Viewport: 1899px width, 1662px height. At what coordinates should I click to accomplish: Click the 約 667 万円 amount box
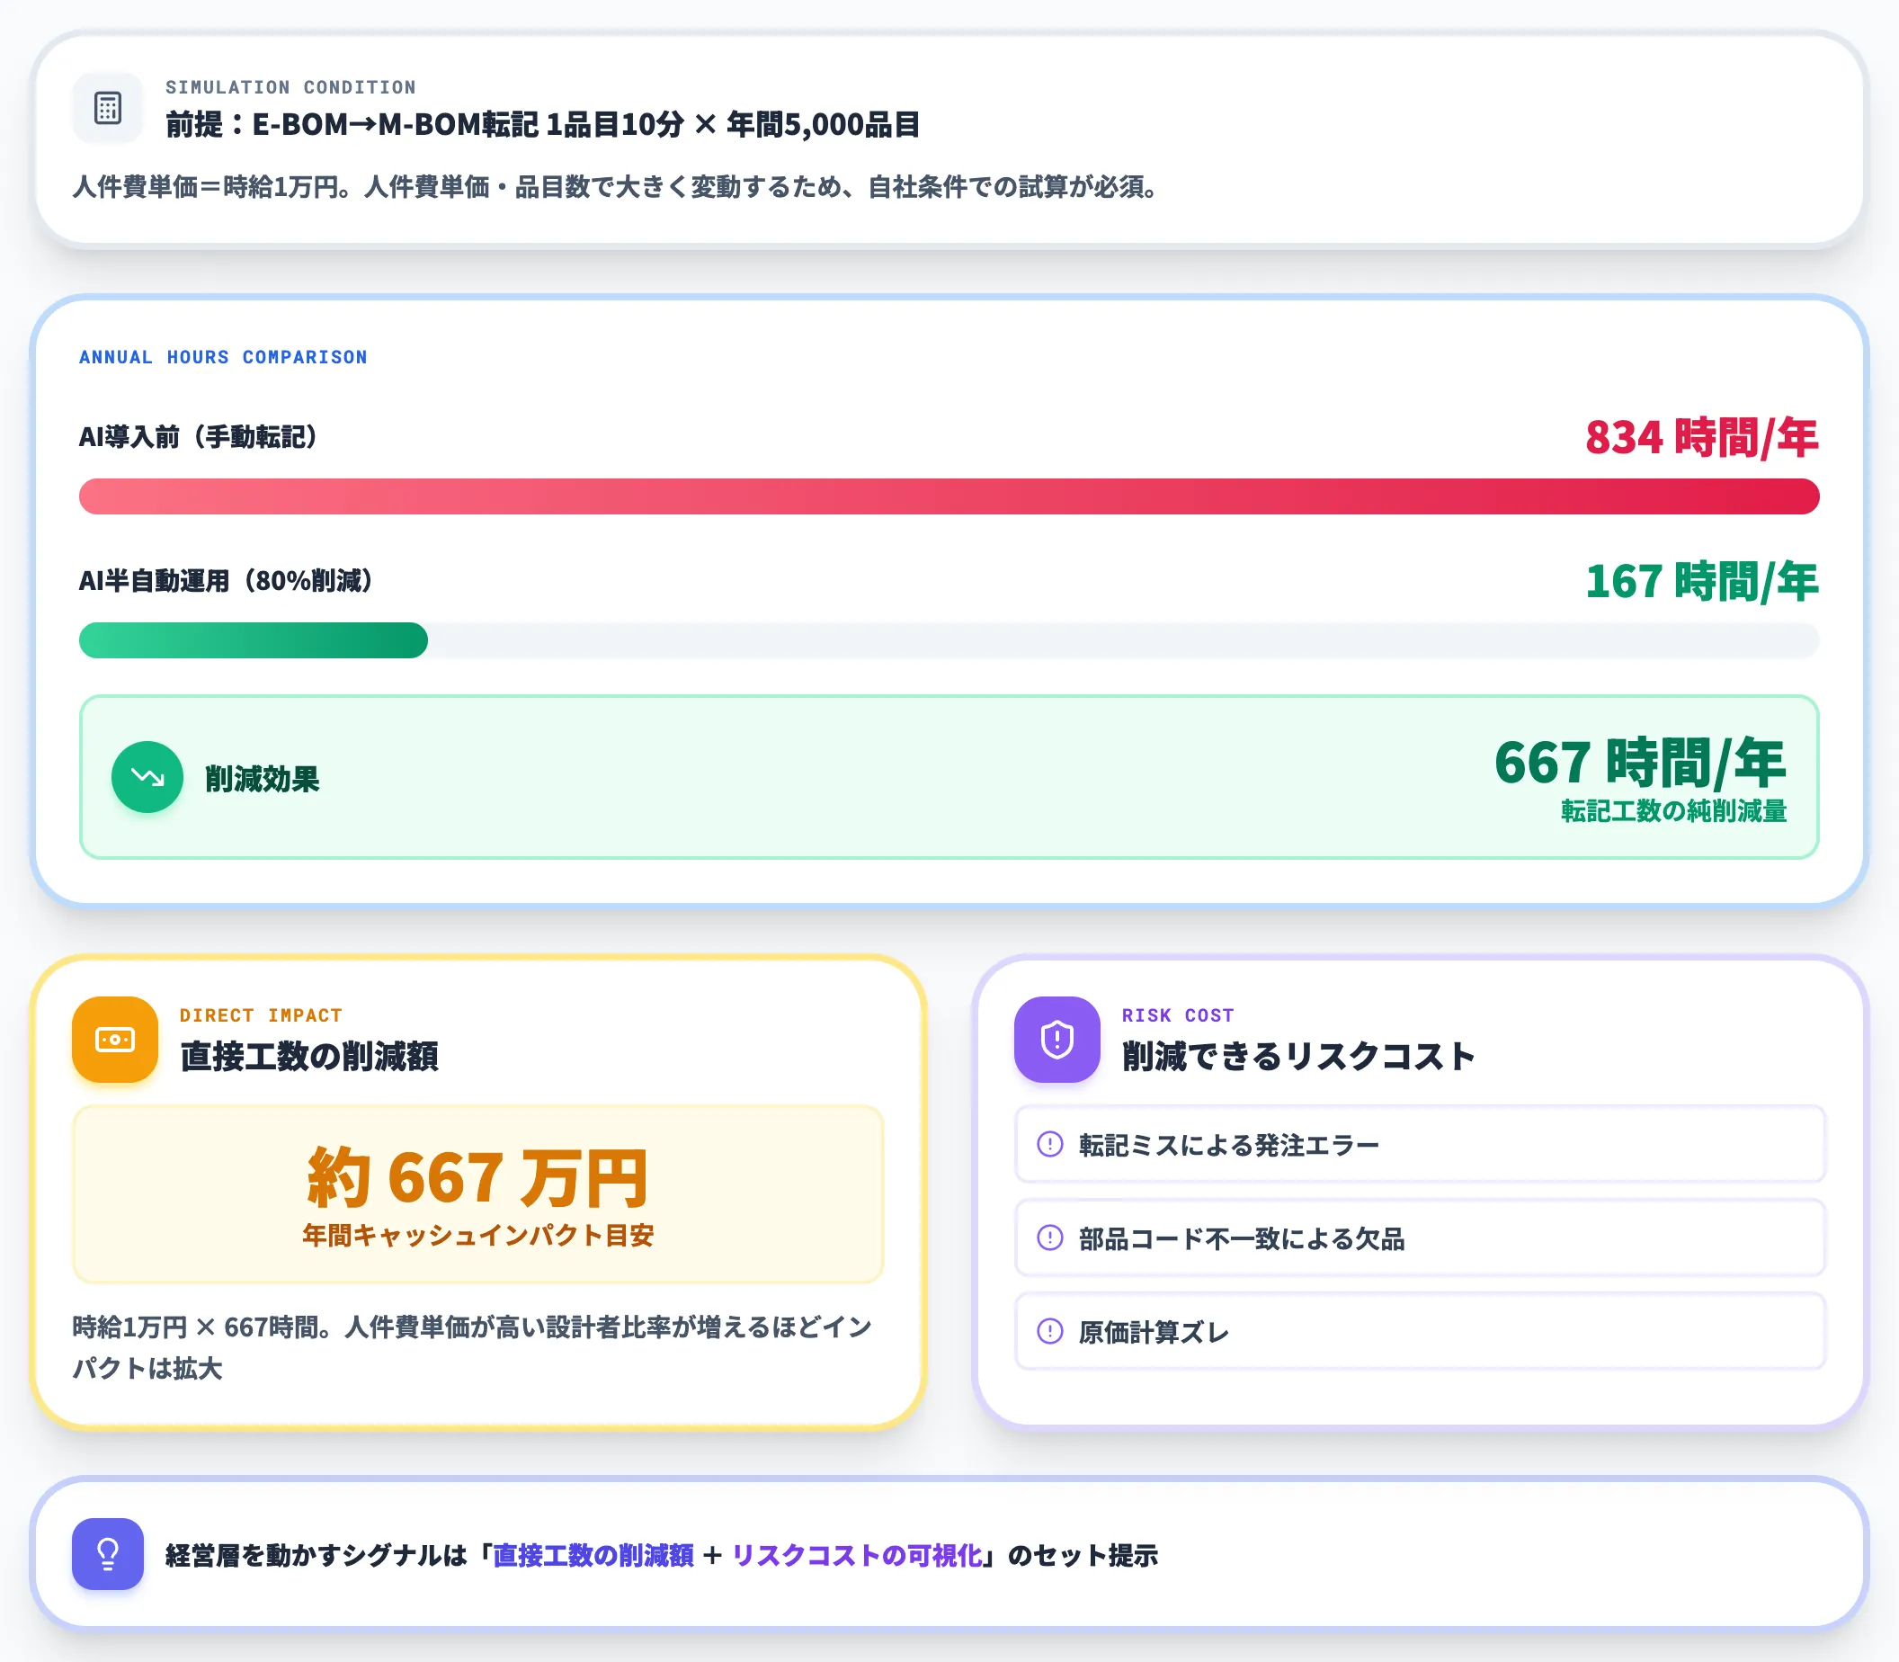[478, 1194]
